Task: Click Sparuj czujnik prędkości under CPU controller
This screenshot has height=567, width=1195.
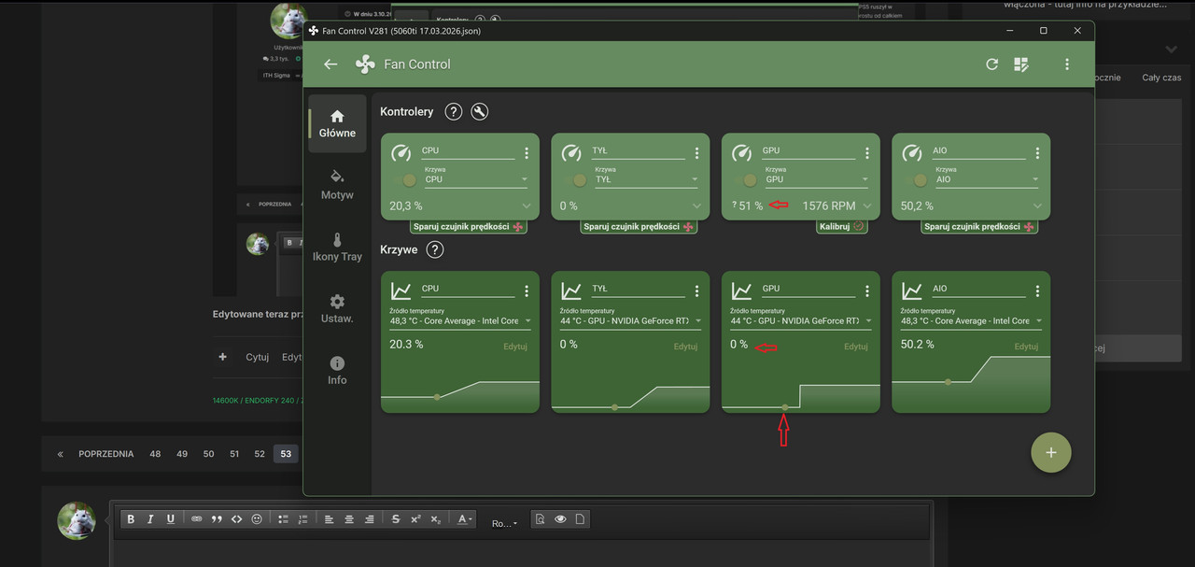Action: coord(469,227)
